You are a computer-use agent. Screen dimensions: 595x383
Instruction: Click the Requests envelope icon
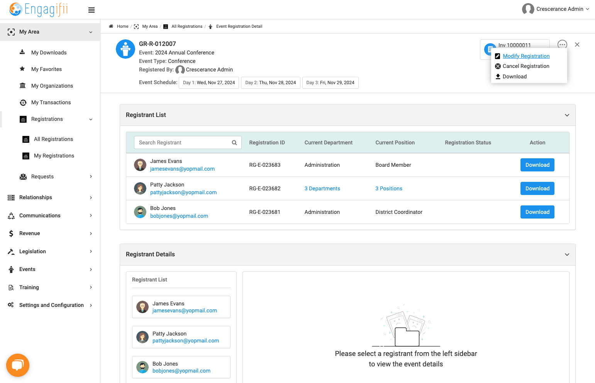click(x=23, y=176)
